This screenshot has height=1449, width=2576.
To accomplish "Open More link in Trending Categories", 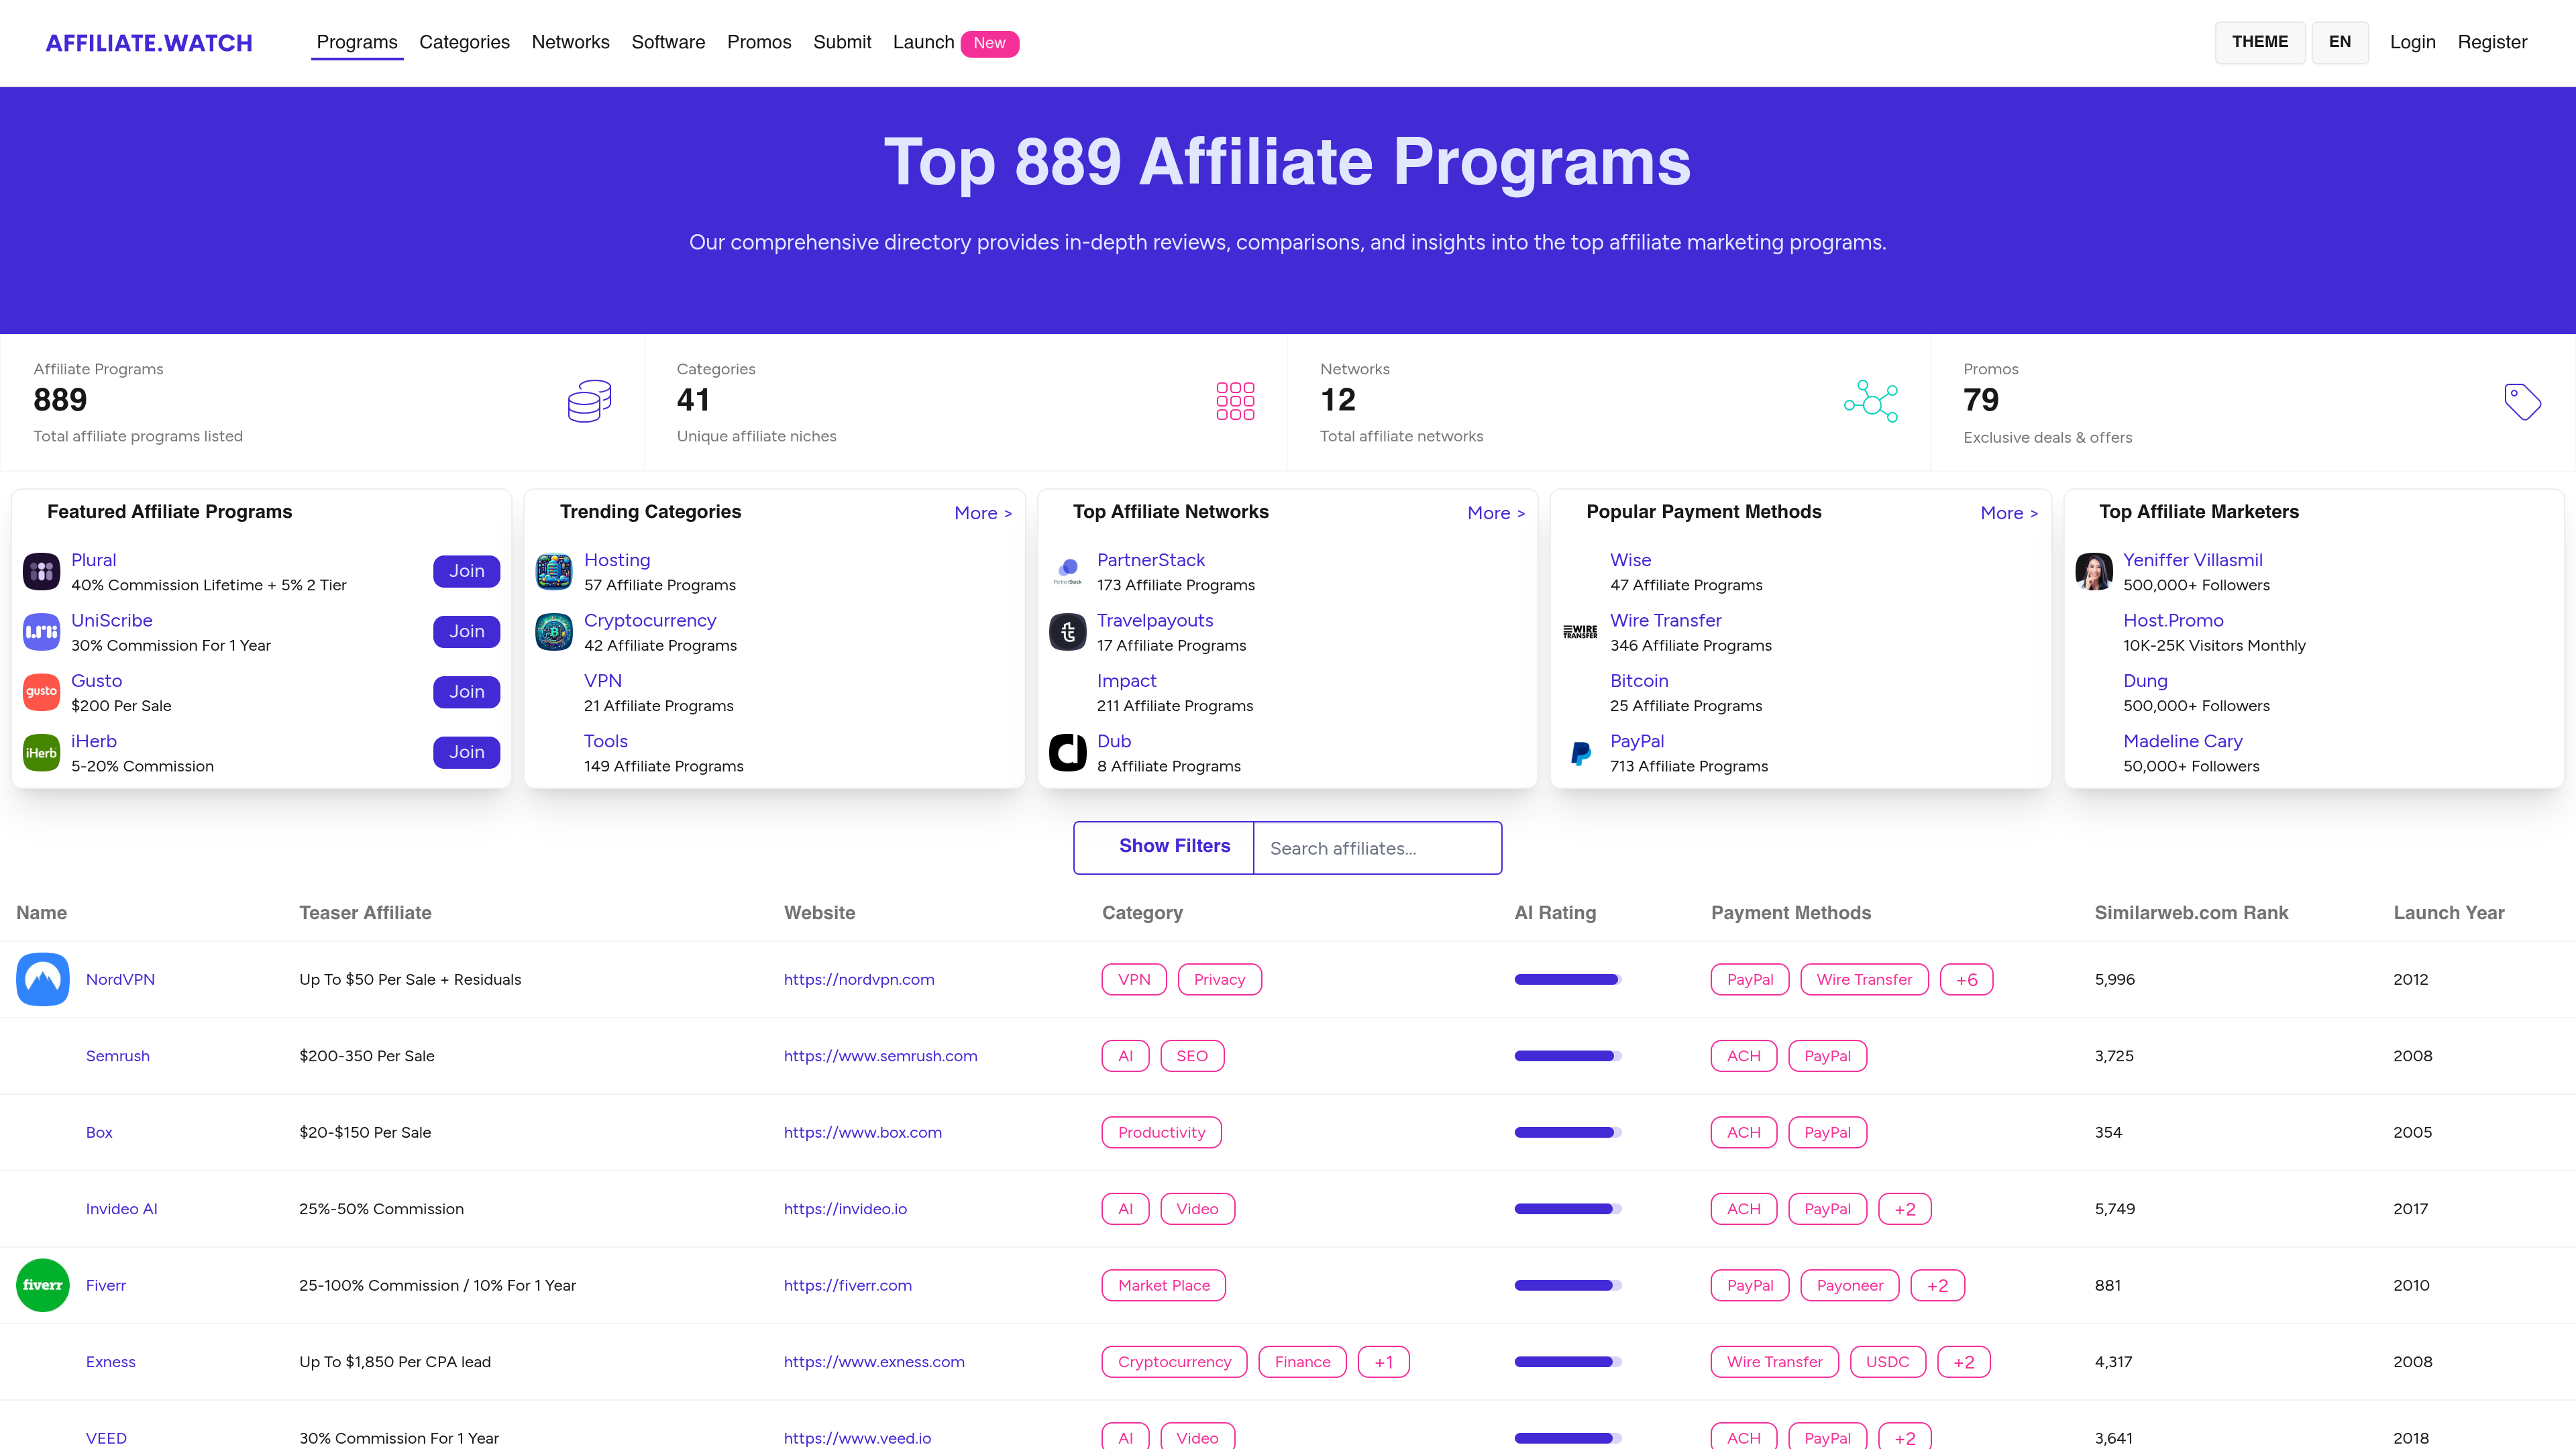I will coord(983,513).
